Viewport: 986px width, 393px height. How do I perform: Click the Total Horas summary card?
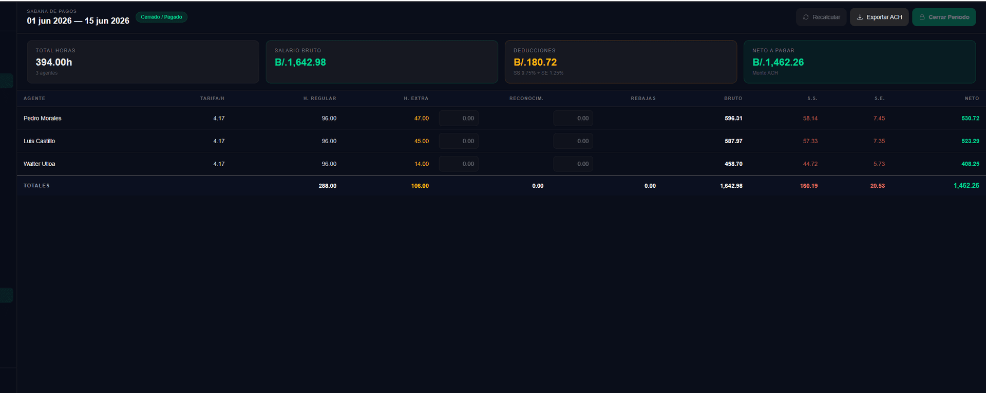(x=143, y=62)
